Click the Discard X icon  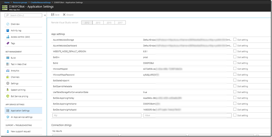(64, 15)
